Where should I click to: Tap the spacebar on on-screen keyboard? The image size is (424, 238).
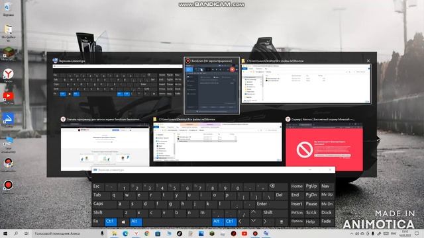click(177, 222)
